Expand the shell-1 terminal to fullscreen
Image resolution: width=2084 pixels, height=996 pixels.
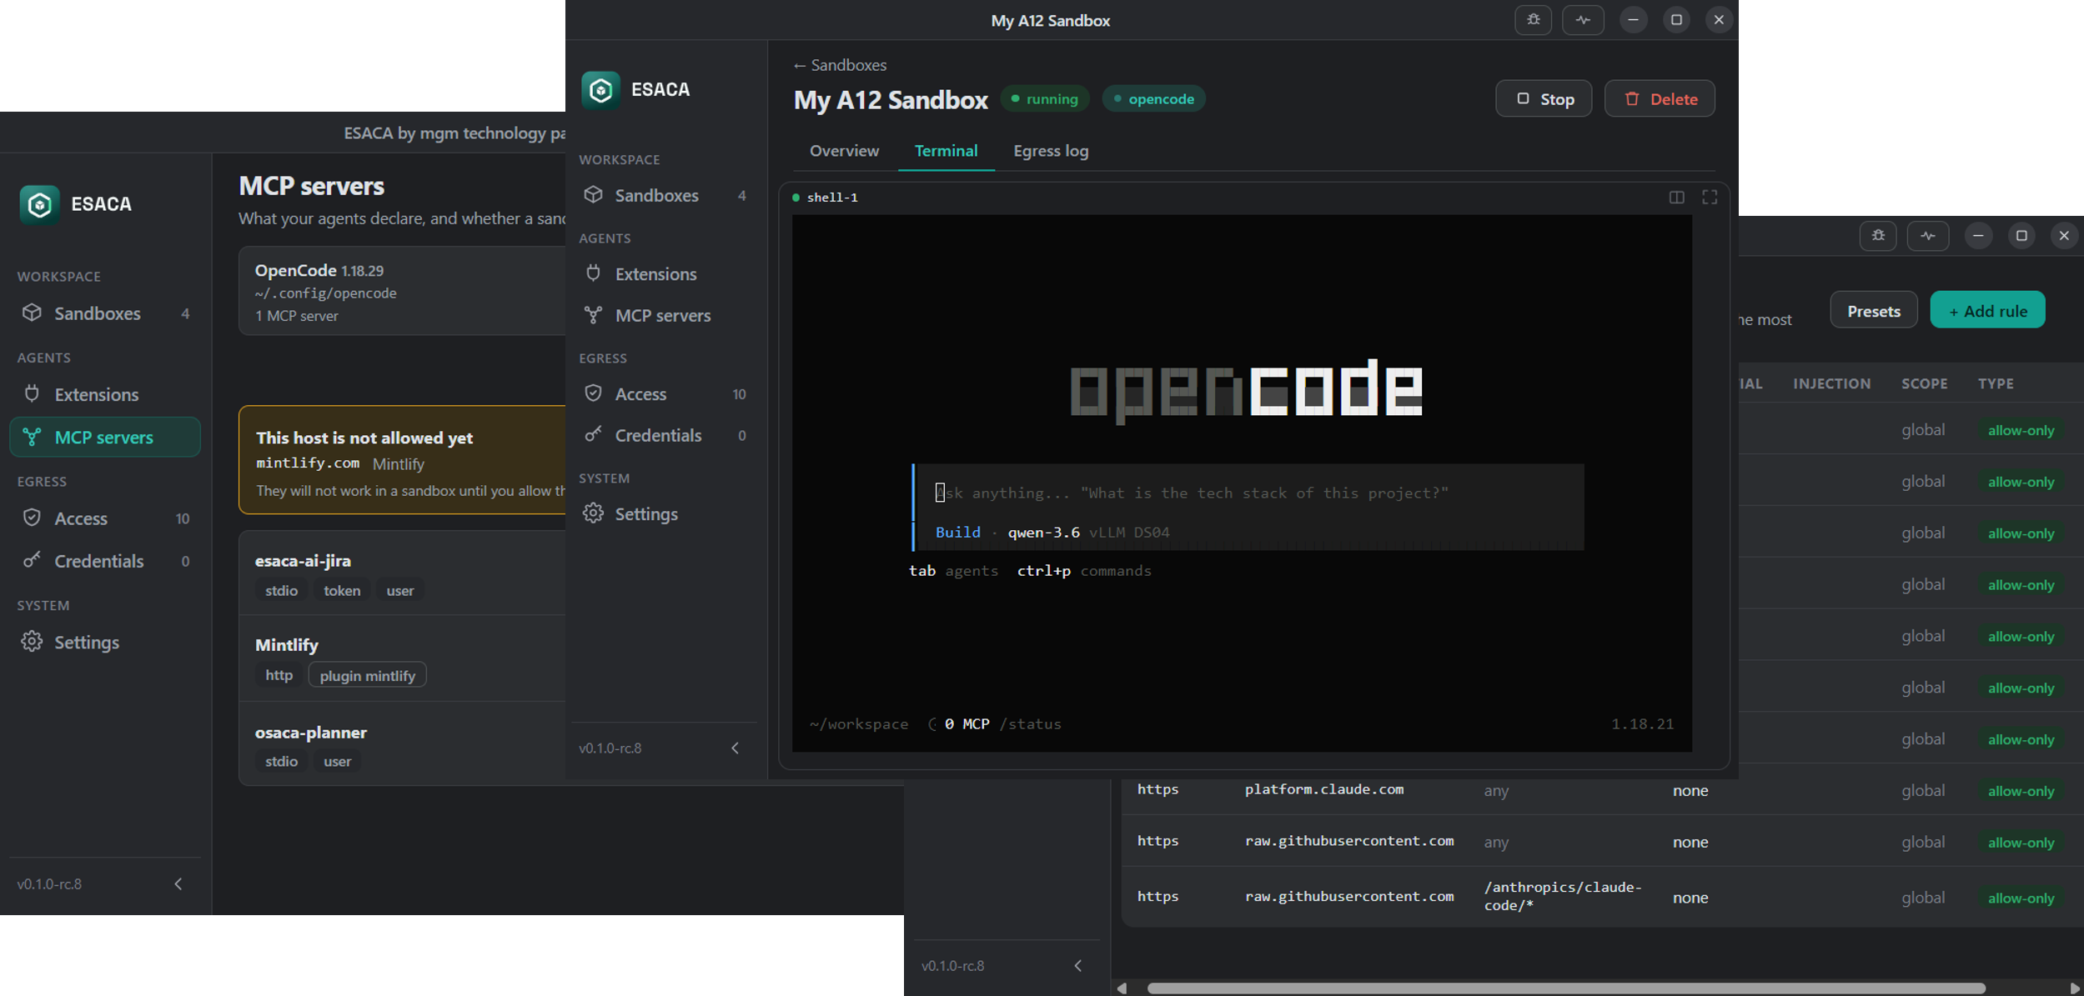click(x=1710, y=197)
